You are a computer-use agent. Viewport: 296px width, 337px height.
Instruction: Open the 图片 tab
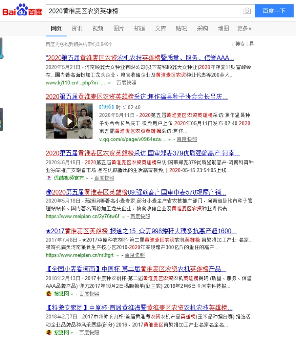(118, 28)
